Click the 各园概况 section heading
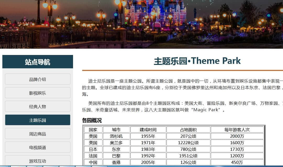283x167 pixels. click(92, 120)
